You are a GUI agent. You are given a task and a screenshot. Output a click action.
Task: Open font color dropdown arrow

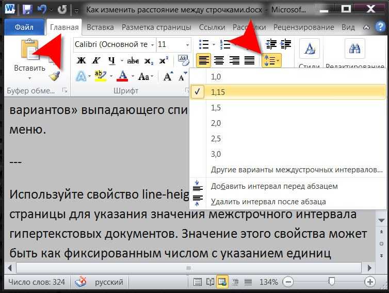pos(133,76)
